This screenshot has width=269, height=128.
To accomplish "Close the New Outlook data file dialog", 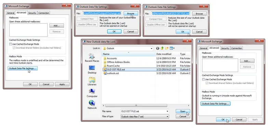I will [187, 41].
